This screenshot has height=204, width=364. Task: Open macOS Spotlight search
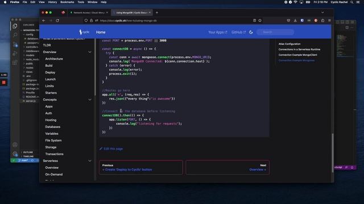pyautogui.click(x=352, y=2)
